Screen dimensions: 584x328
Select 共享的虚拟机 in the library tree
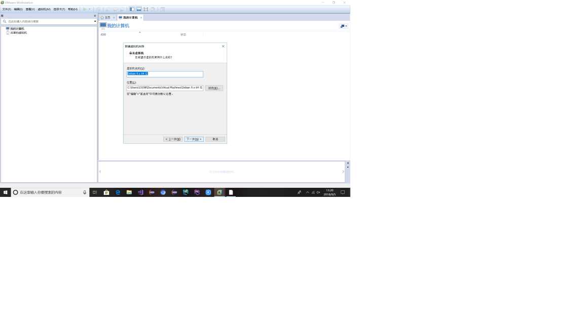[x=19, y=33]
